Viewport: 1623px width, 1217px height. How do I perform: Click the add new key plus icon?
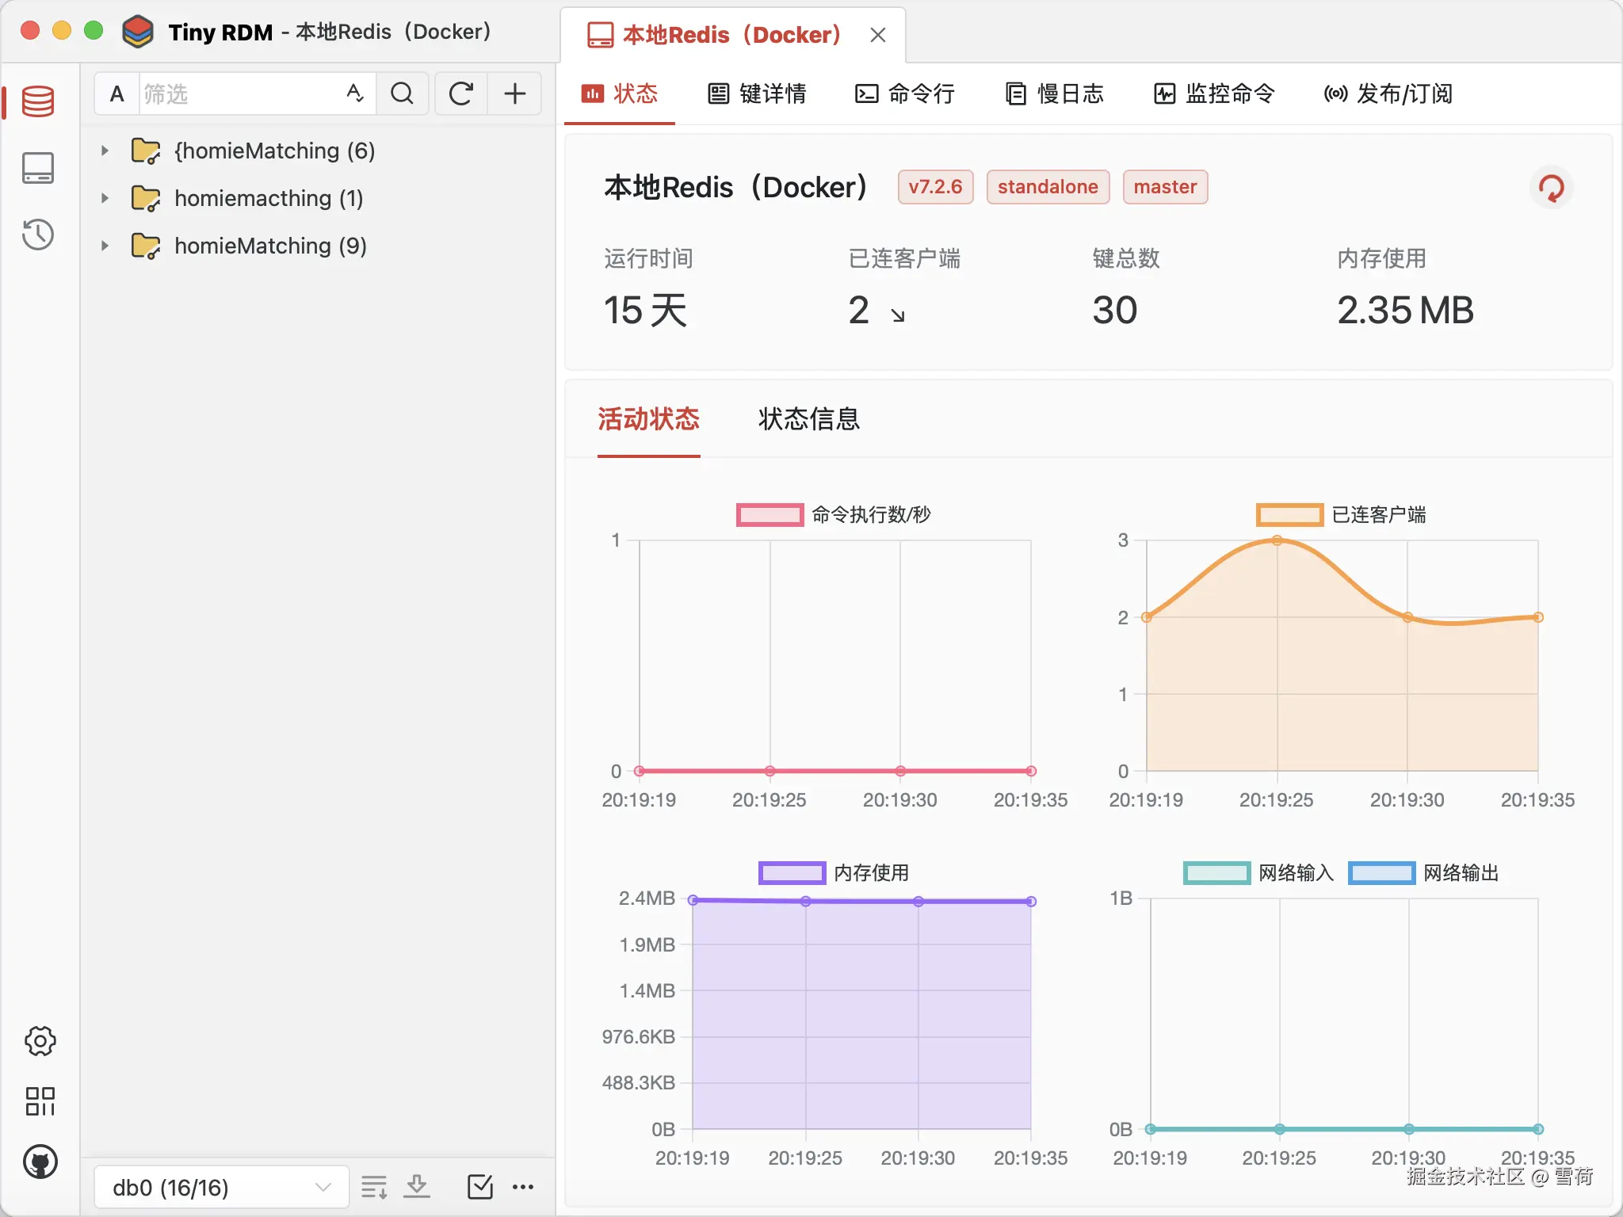pyautogui.click(x=515, y=93)
